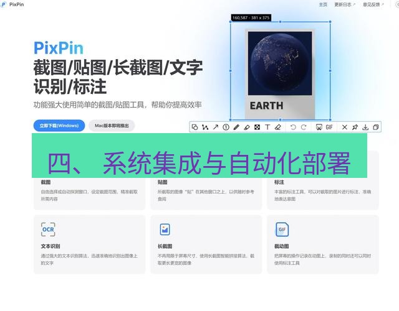Select the polyline tool icon
The width and height of the screenshot is (399, 311).
pyautogui.click(x=205, y=127)
